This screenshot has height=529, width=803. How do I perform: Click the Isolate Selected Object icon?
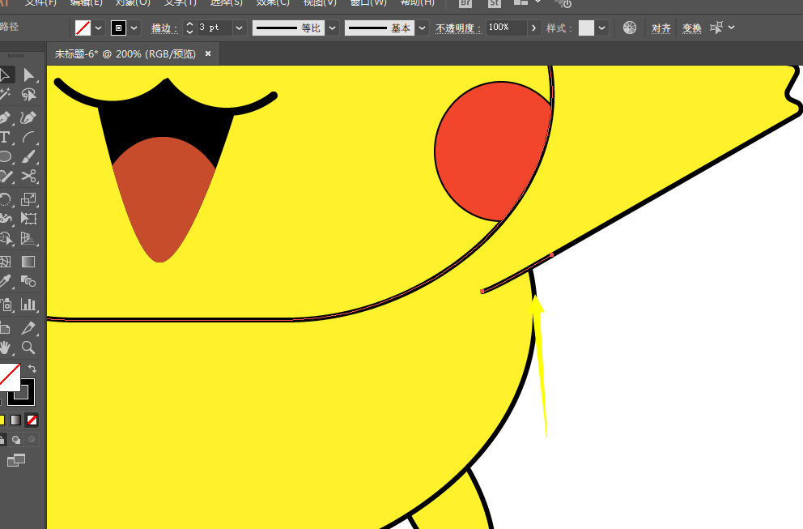[x=716, y=28]
